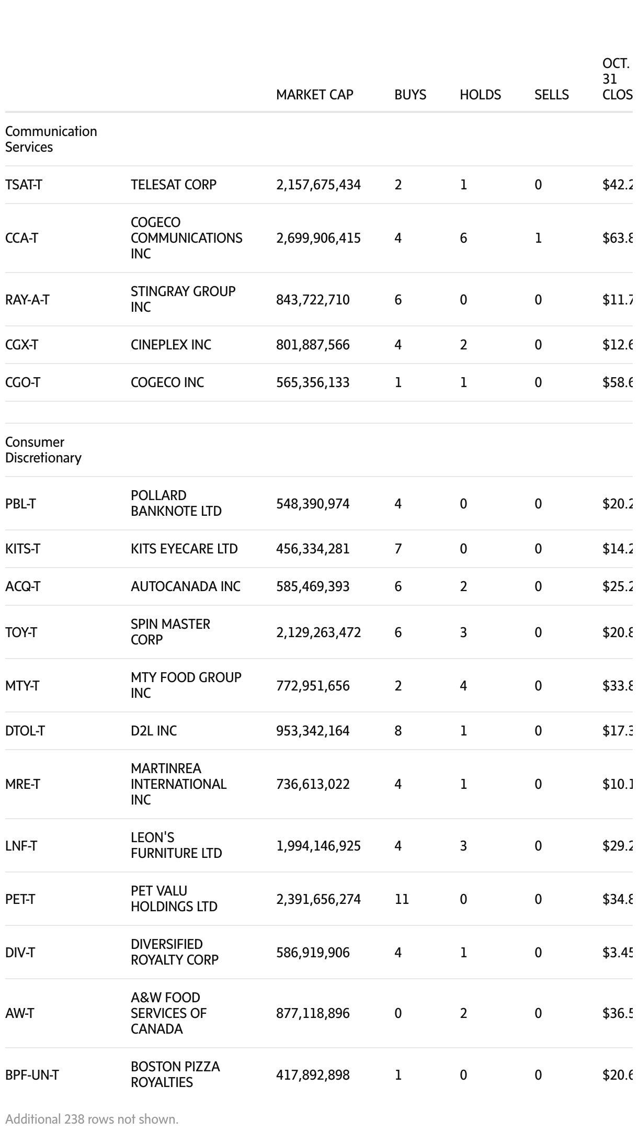Click the AUTOCANADA INC company name
The image size is (638, 1132).
[x=185, y=586]
